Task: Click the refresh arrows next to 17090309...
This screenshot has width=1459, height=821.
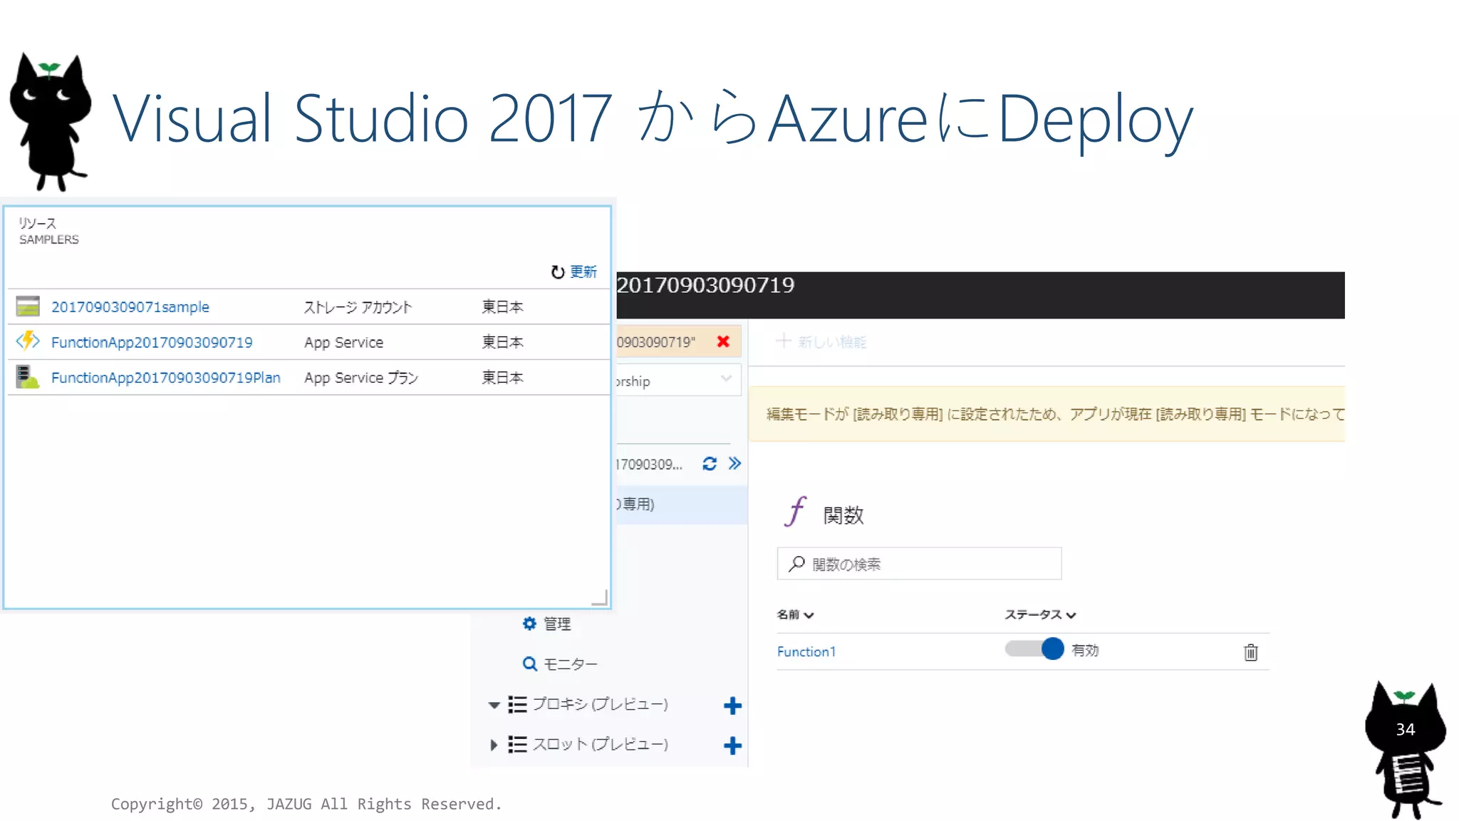Action: click(710, 464)
